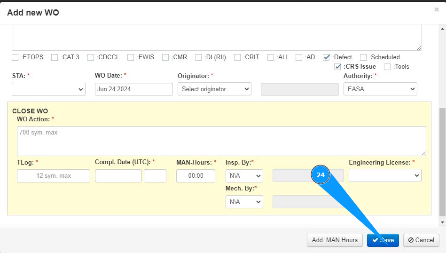Check the CAT 3 option
446x253 pixels.
(55, 57)
